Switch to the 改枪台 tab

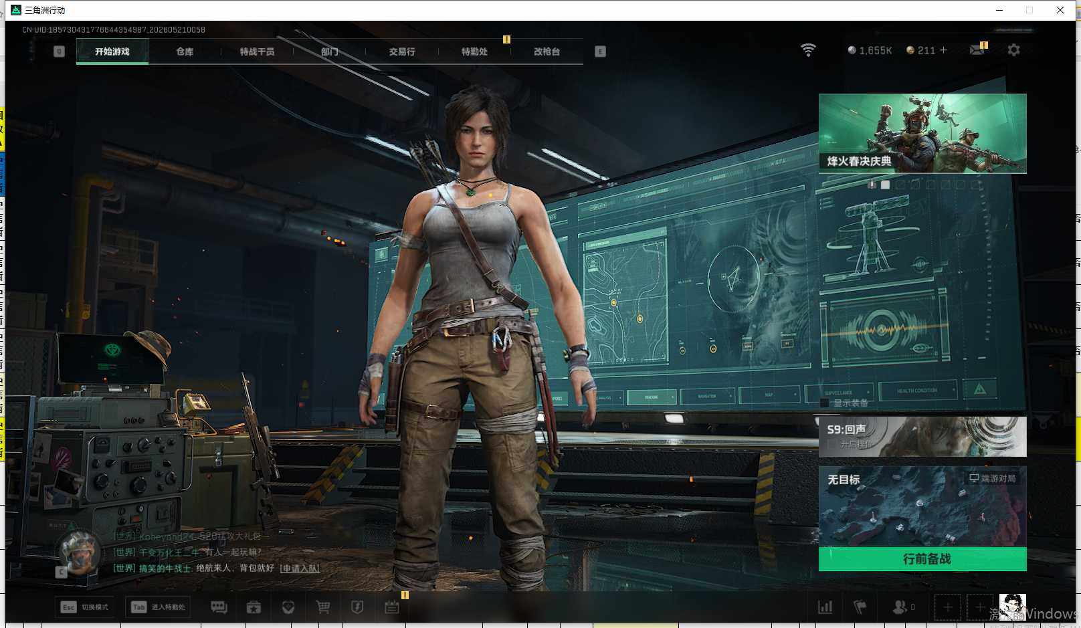click(x=547, y=51)
